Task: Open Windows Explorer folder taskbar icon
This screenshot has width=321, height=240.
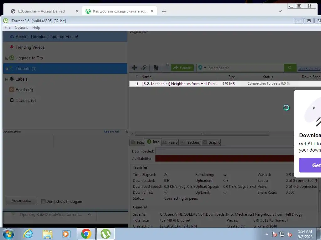Action: pyautogui.click(x=47, y=234)
